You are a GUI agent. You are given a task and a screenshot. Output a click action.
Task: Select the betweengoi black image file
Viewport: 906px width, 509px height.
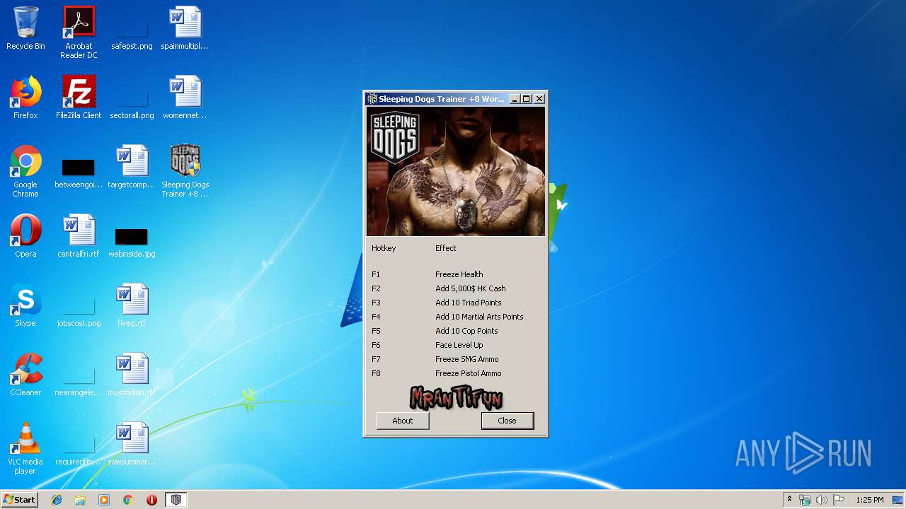tap(79, 174)
